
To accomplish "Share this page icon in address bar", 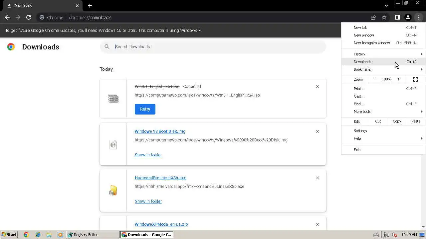I will tap(373, 17).
